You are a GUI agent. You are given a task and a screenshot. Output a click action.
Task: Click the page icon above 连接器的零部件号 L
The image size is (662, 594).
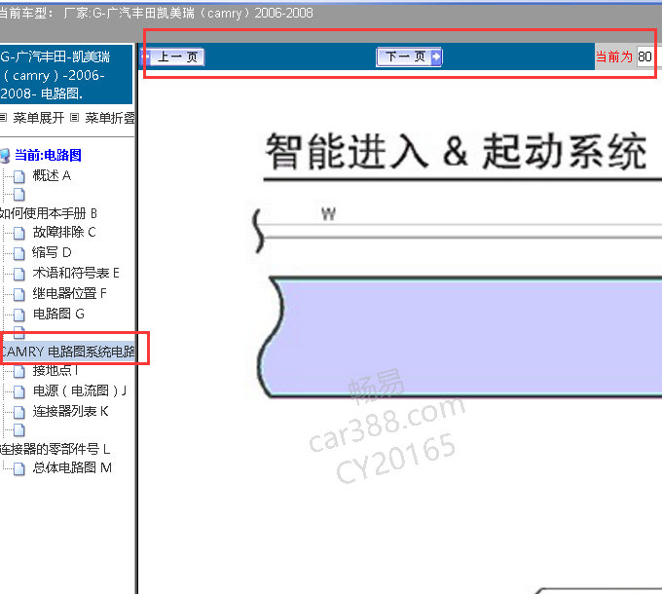19,429
